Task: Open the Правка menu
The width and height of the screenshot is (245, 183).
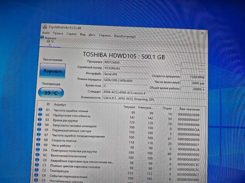Action: (x=58, y=33)
